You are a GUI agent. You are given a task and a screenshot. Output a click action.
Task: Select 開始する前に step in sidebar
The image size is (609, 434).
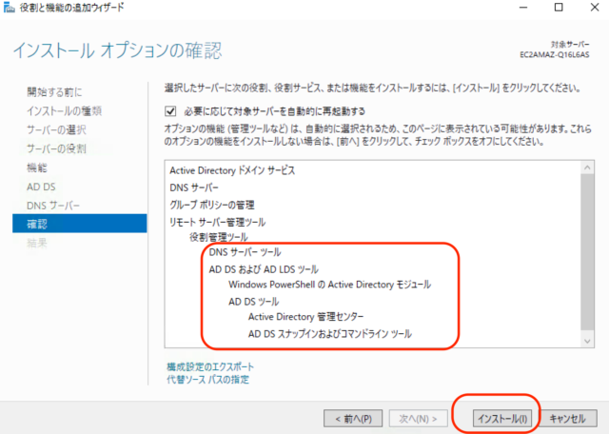point(54,92)
